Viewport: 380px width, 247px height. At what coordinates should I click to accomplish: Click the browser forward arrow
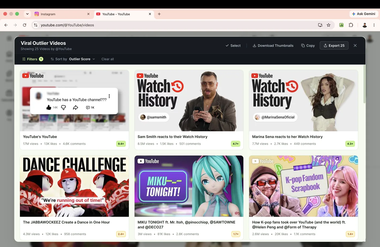pyautogui.click(x=15, y=25)
